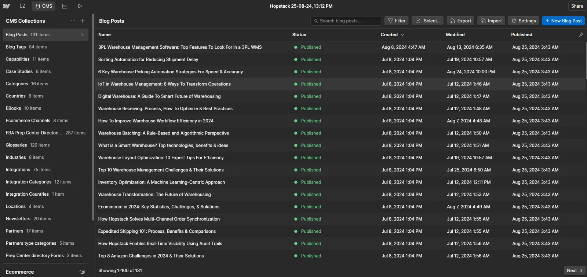Click the Webflow logo menu icon
This screenshot has width=587, height=277.
tap(7, 6)
